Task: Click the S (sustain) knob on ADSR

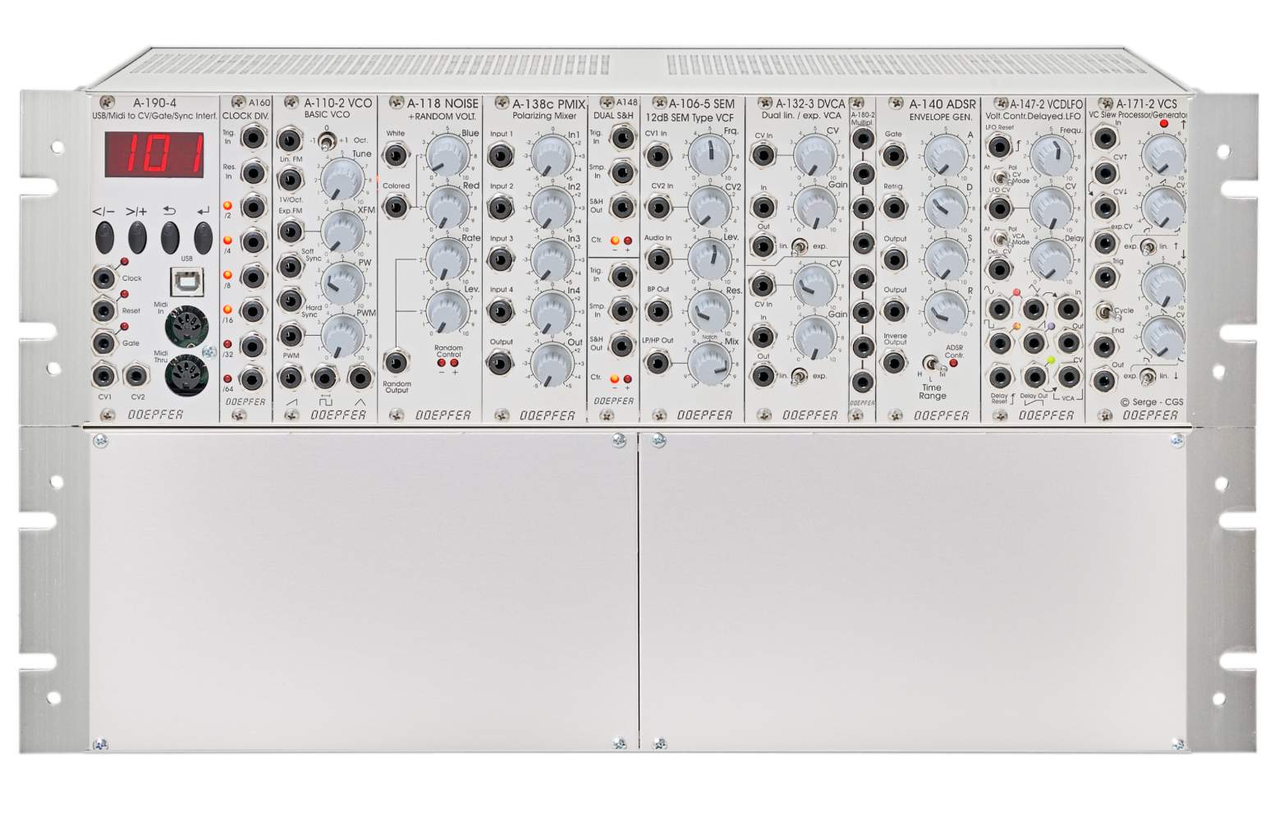Action: point(946,259)
